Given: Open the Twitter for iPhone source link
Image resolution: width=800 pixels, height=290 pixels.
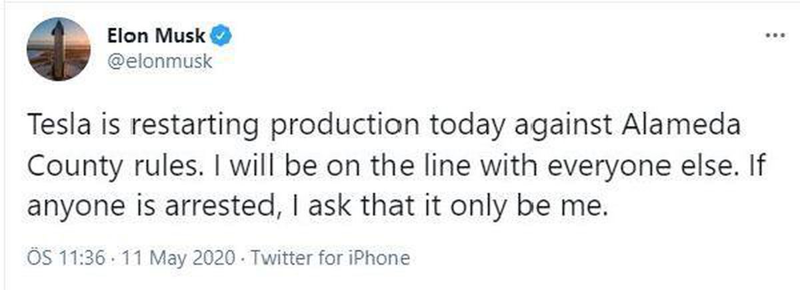Looking at the screenshot, I should pyautogui.click(x=329, y=257).
